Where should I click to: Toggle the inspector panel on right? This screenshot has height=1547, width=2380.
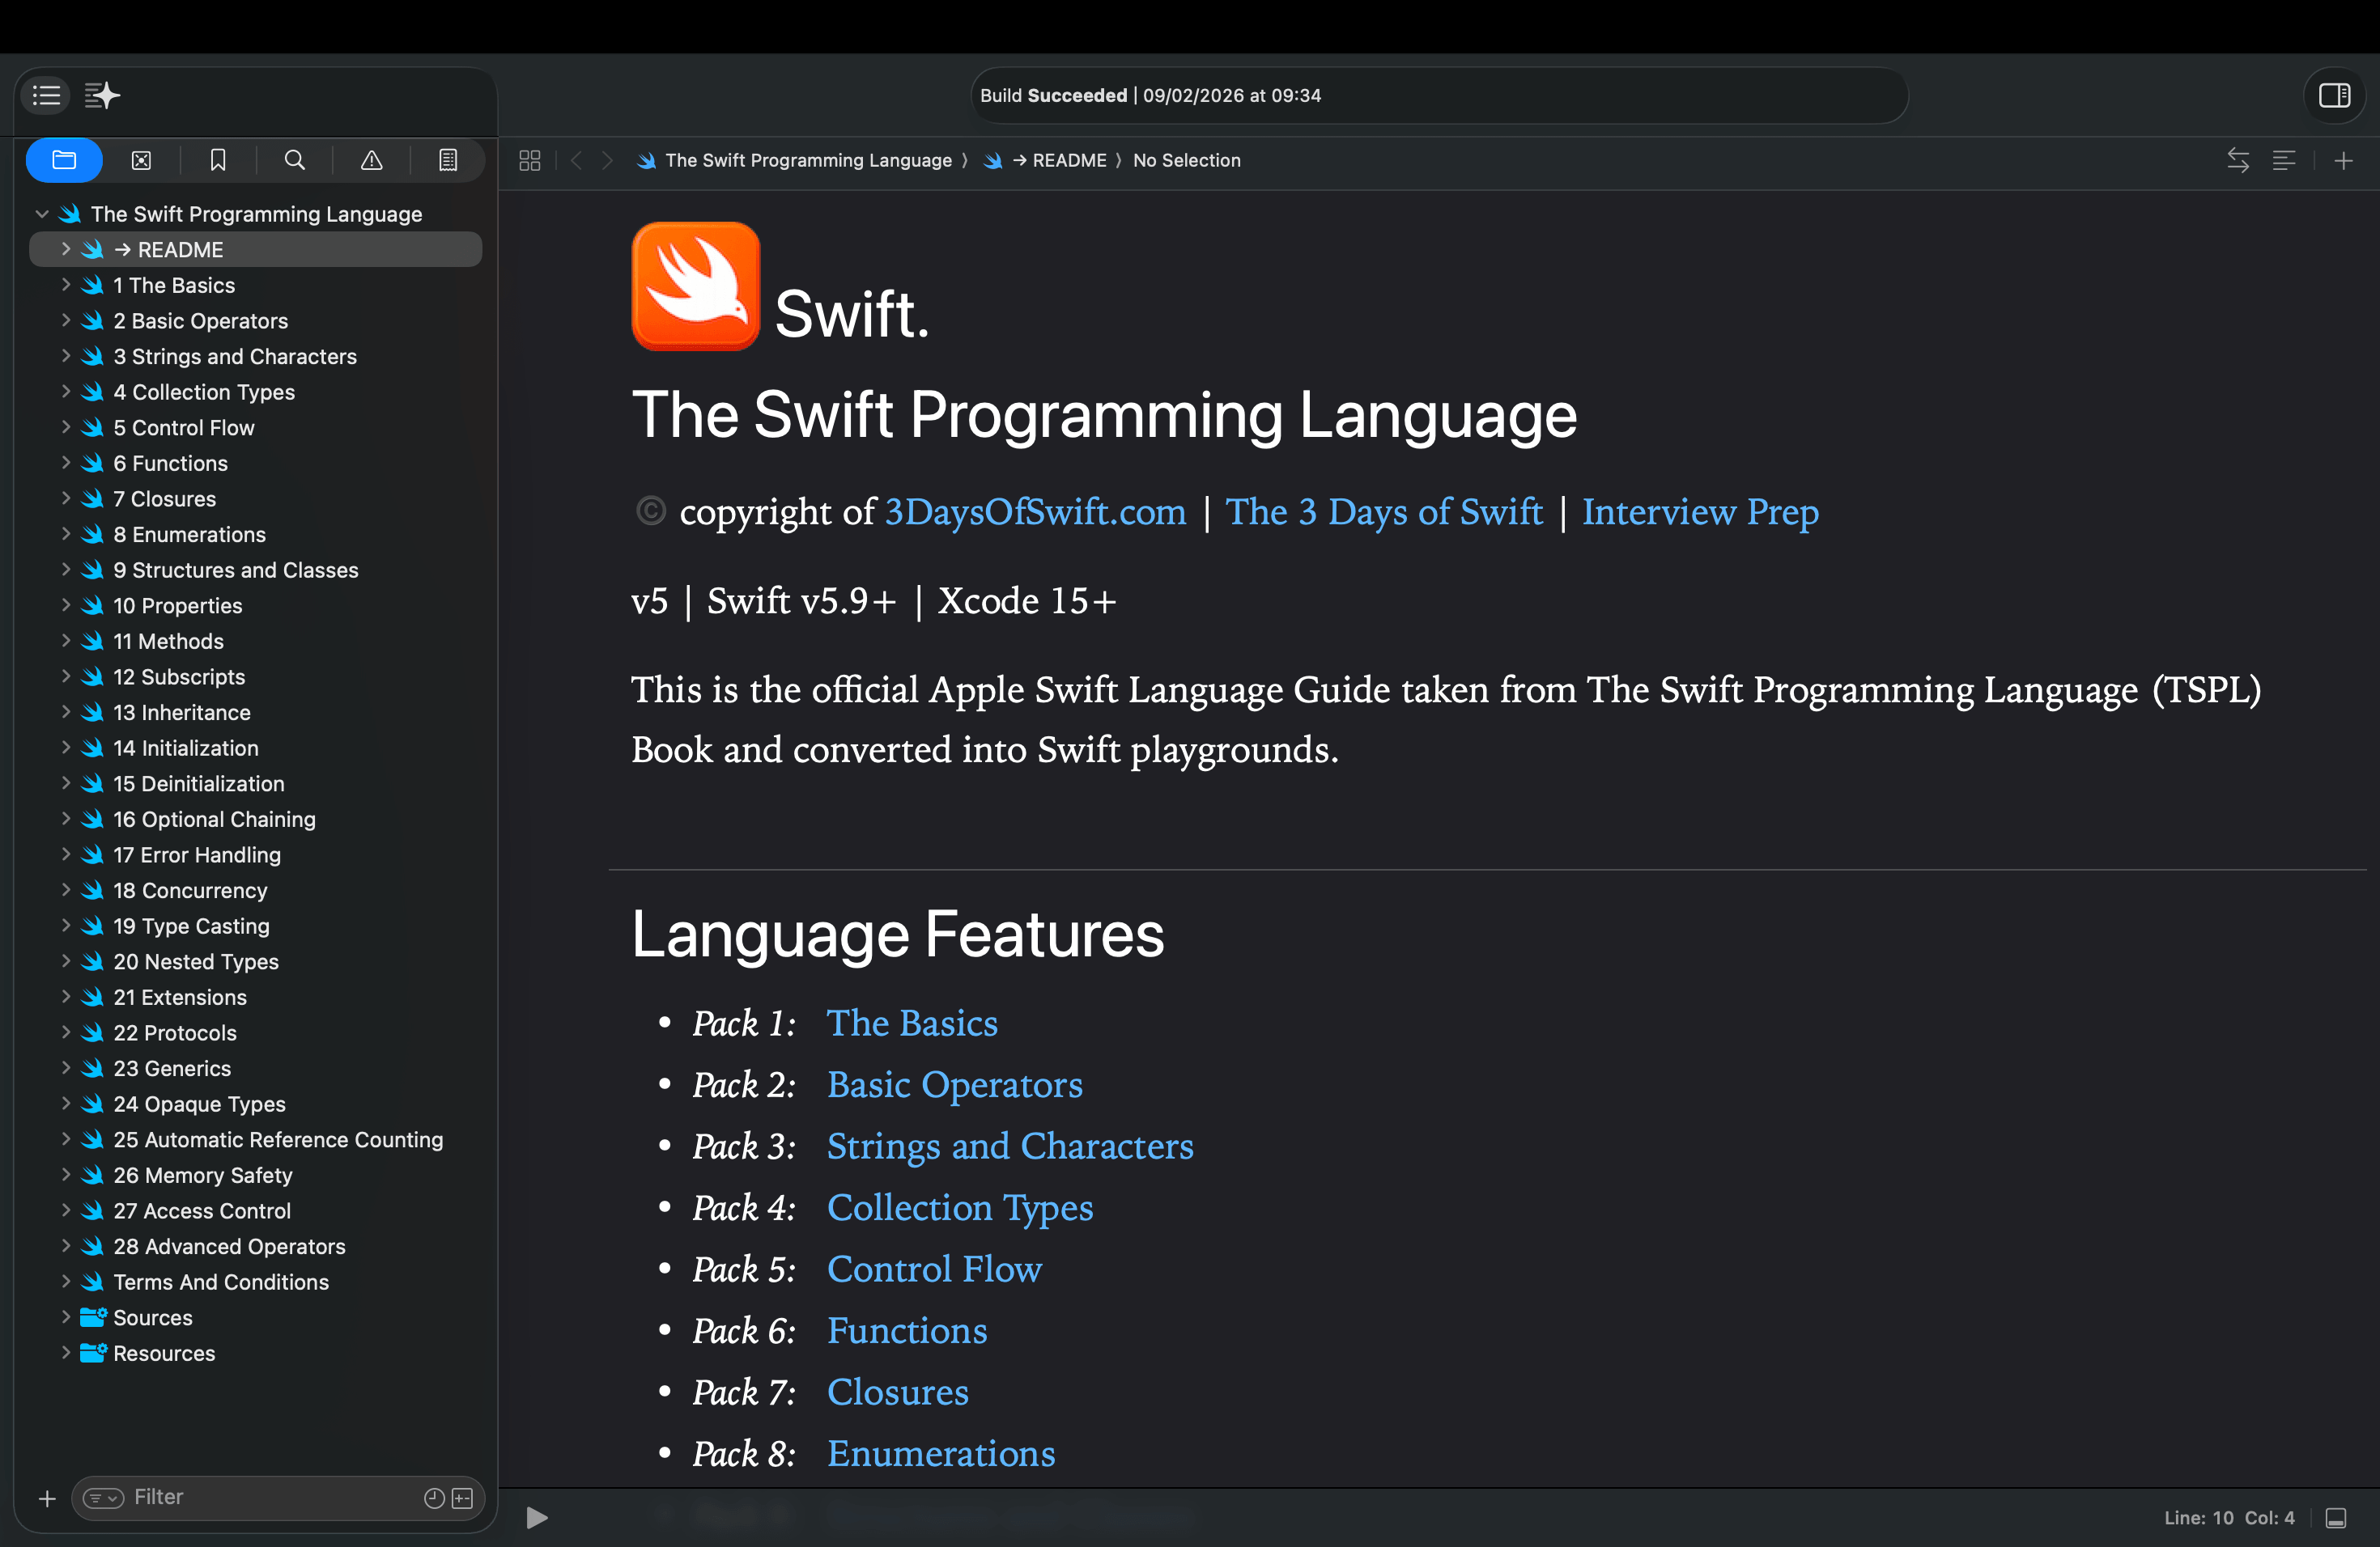(2334, 95)
